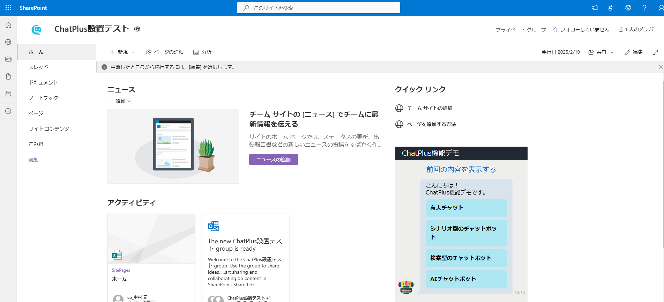This screenshot has height=302, width=664.
Task: Open the lists icon in app bar
Action: point(8,94)
